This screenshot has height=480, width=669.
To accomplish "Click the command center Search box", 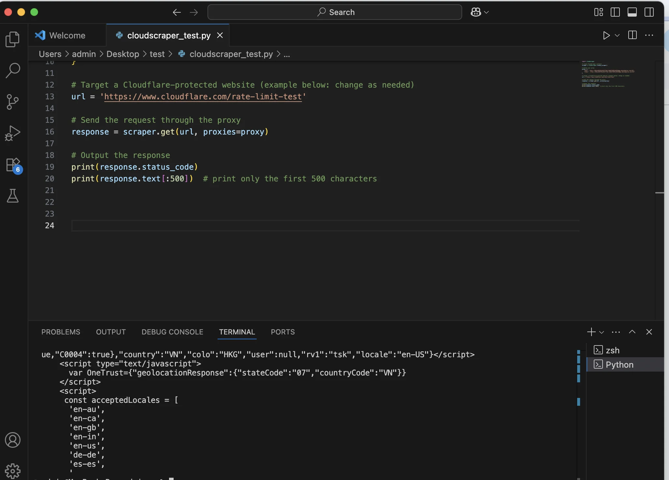I will [335, 12].
